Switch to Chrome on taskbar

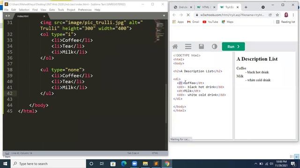coord(167,164)
